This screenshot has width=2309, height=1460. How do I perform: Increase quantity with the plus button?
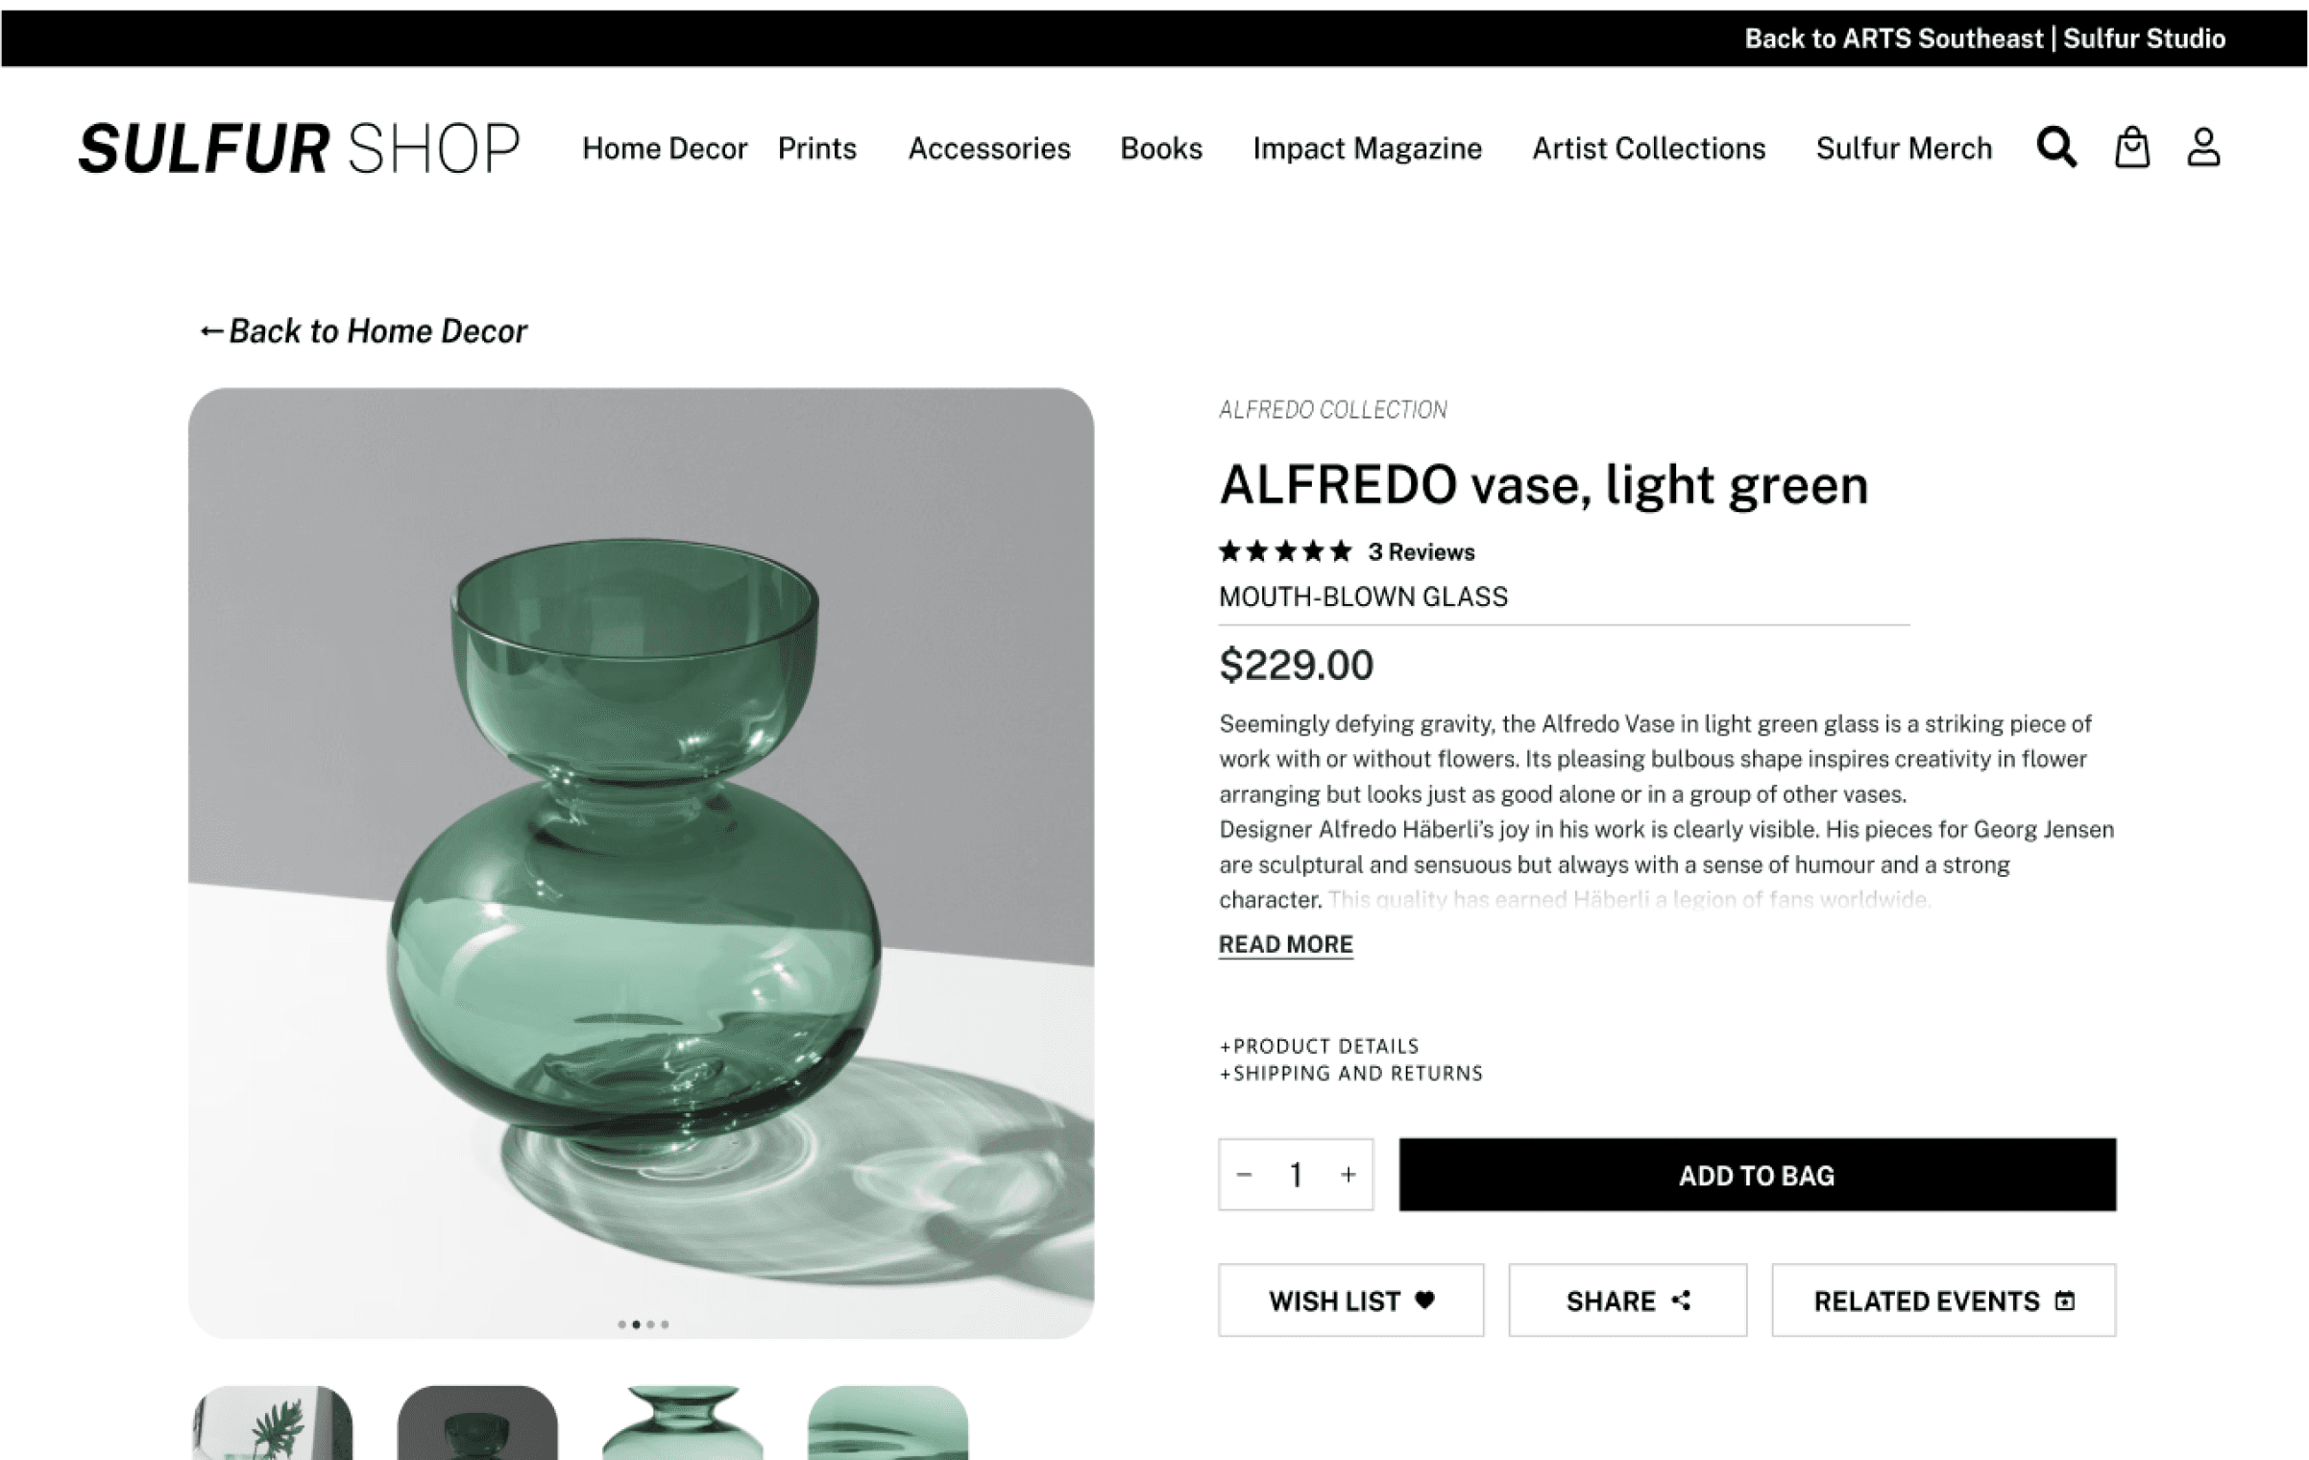click(1349, 1174)
